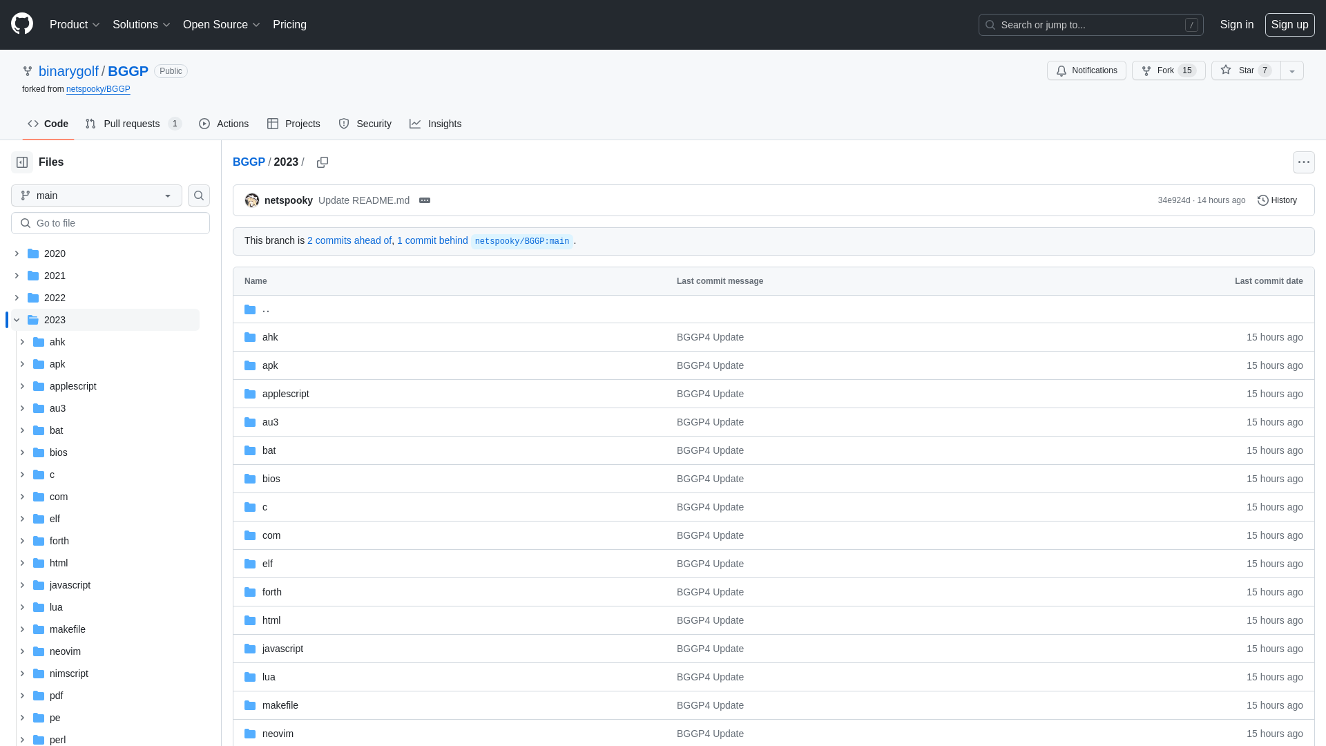This screenshot has height=746, width=1326.
Task: Click the 2 commits ahead of link
Action: [x=349, y=240]
